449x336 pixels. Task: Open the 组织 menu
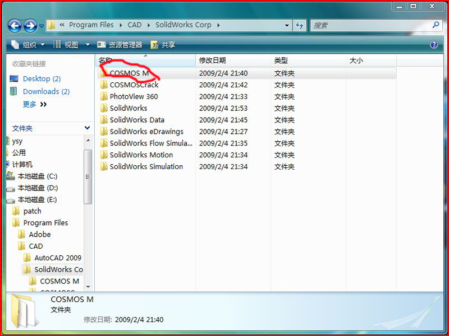point(28,45)
